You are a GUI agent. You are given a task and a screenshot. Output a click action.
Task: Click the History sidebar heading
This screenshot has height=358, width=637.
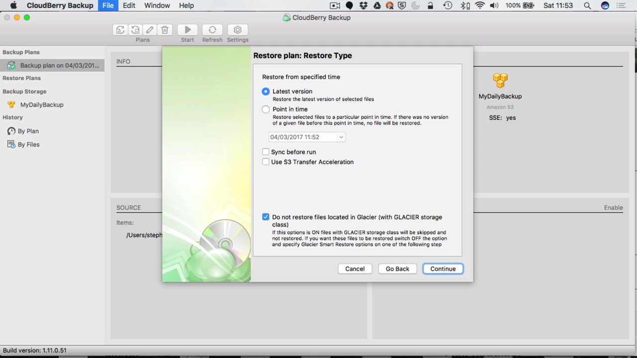pyautogui.click(x=12, y=117)
